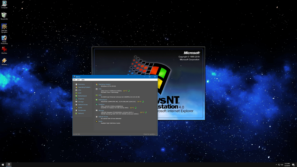The image size is (297, 167).
Task: Click the motherboard temperature indicator icon
Action: point(143,101)
